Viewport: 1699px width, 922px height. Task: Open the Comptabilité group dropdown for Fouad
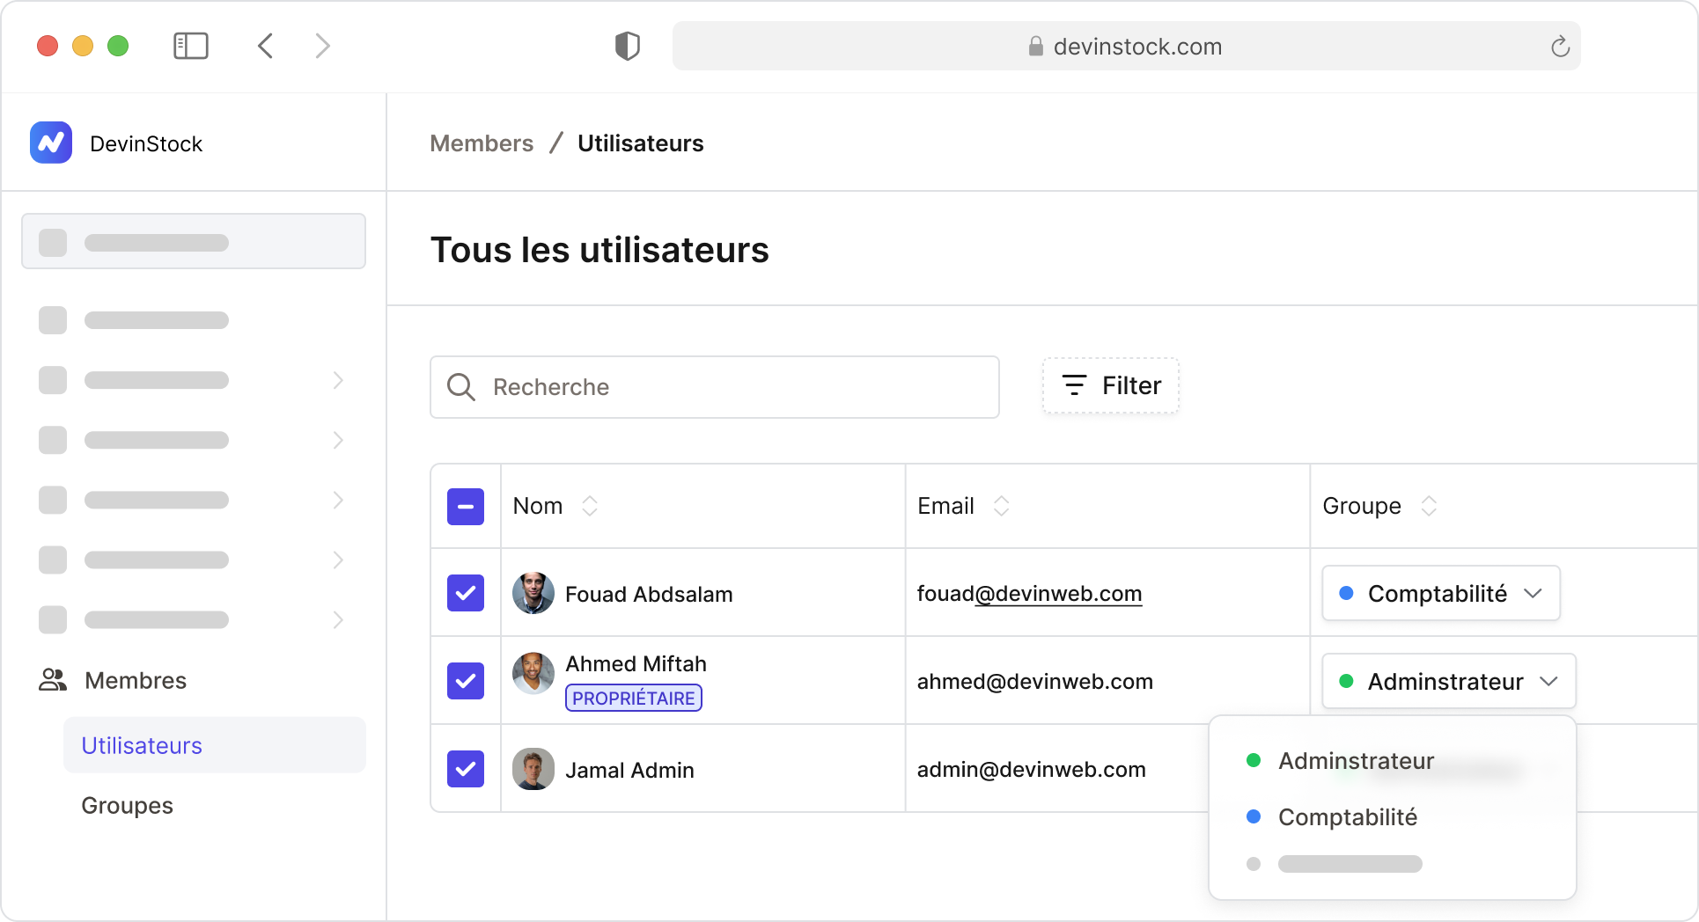pyautogui.click(x=1441, y=594)
